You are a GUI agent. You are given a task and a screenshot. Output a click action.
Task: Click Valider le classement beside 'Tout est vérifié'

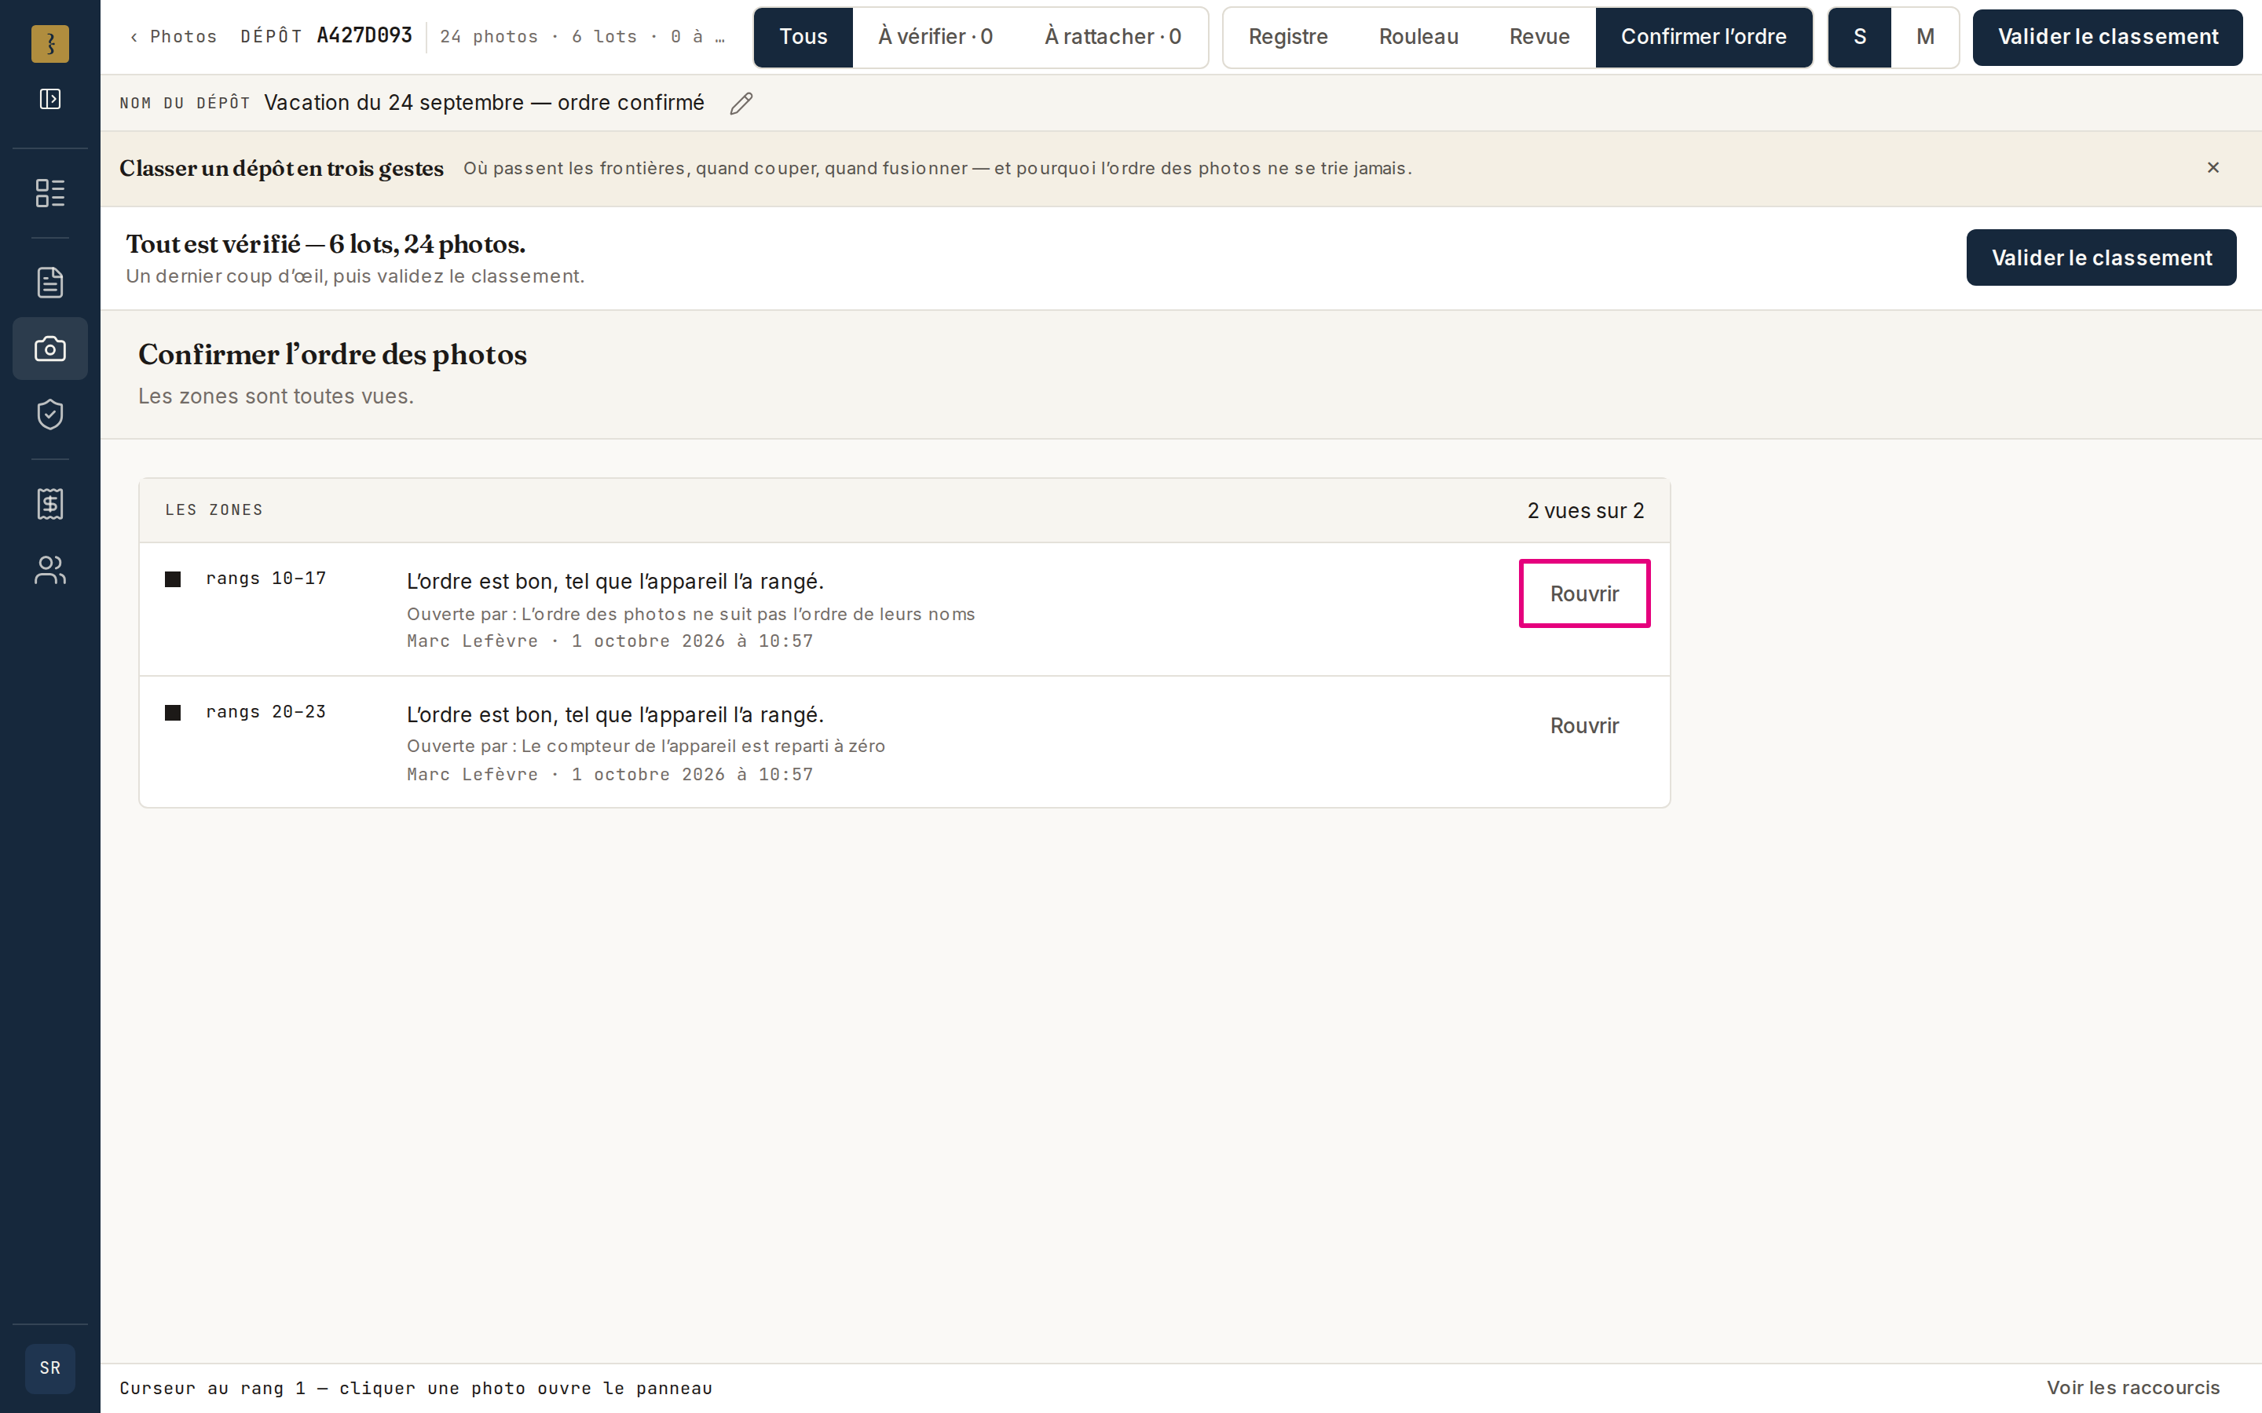2100,258
